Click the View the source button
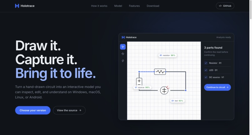This screenshot has width=252, height=135. 69,110
